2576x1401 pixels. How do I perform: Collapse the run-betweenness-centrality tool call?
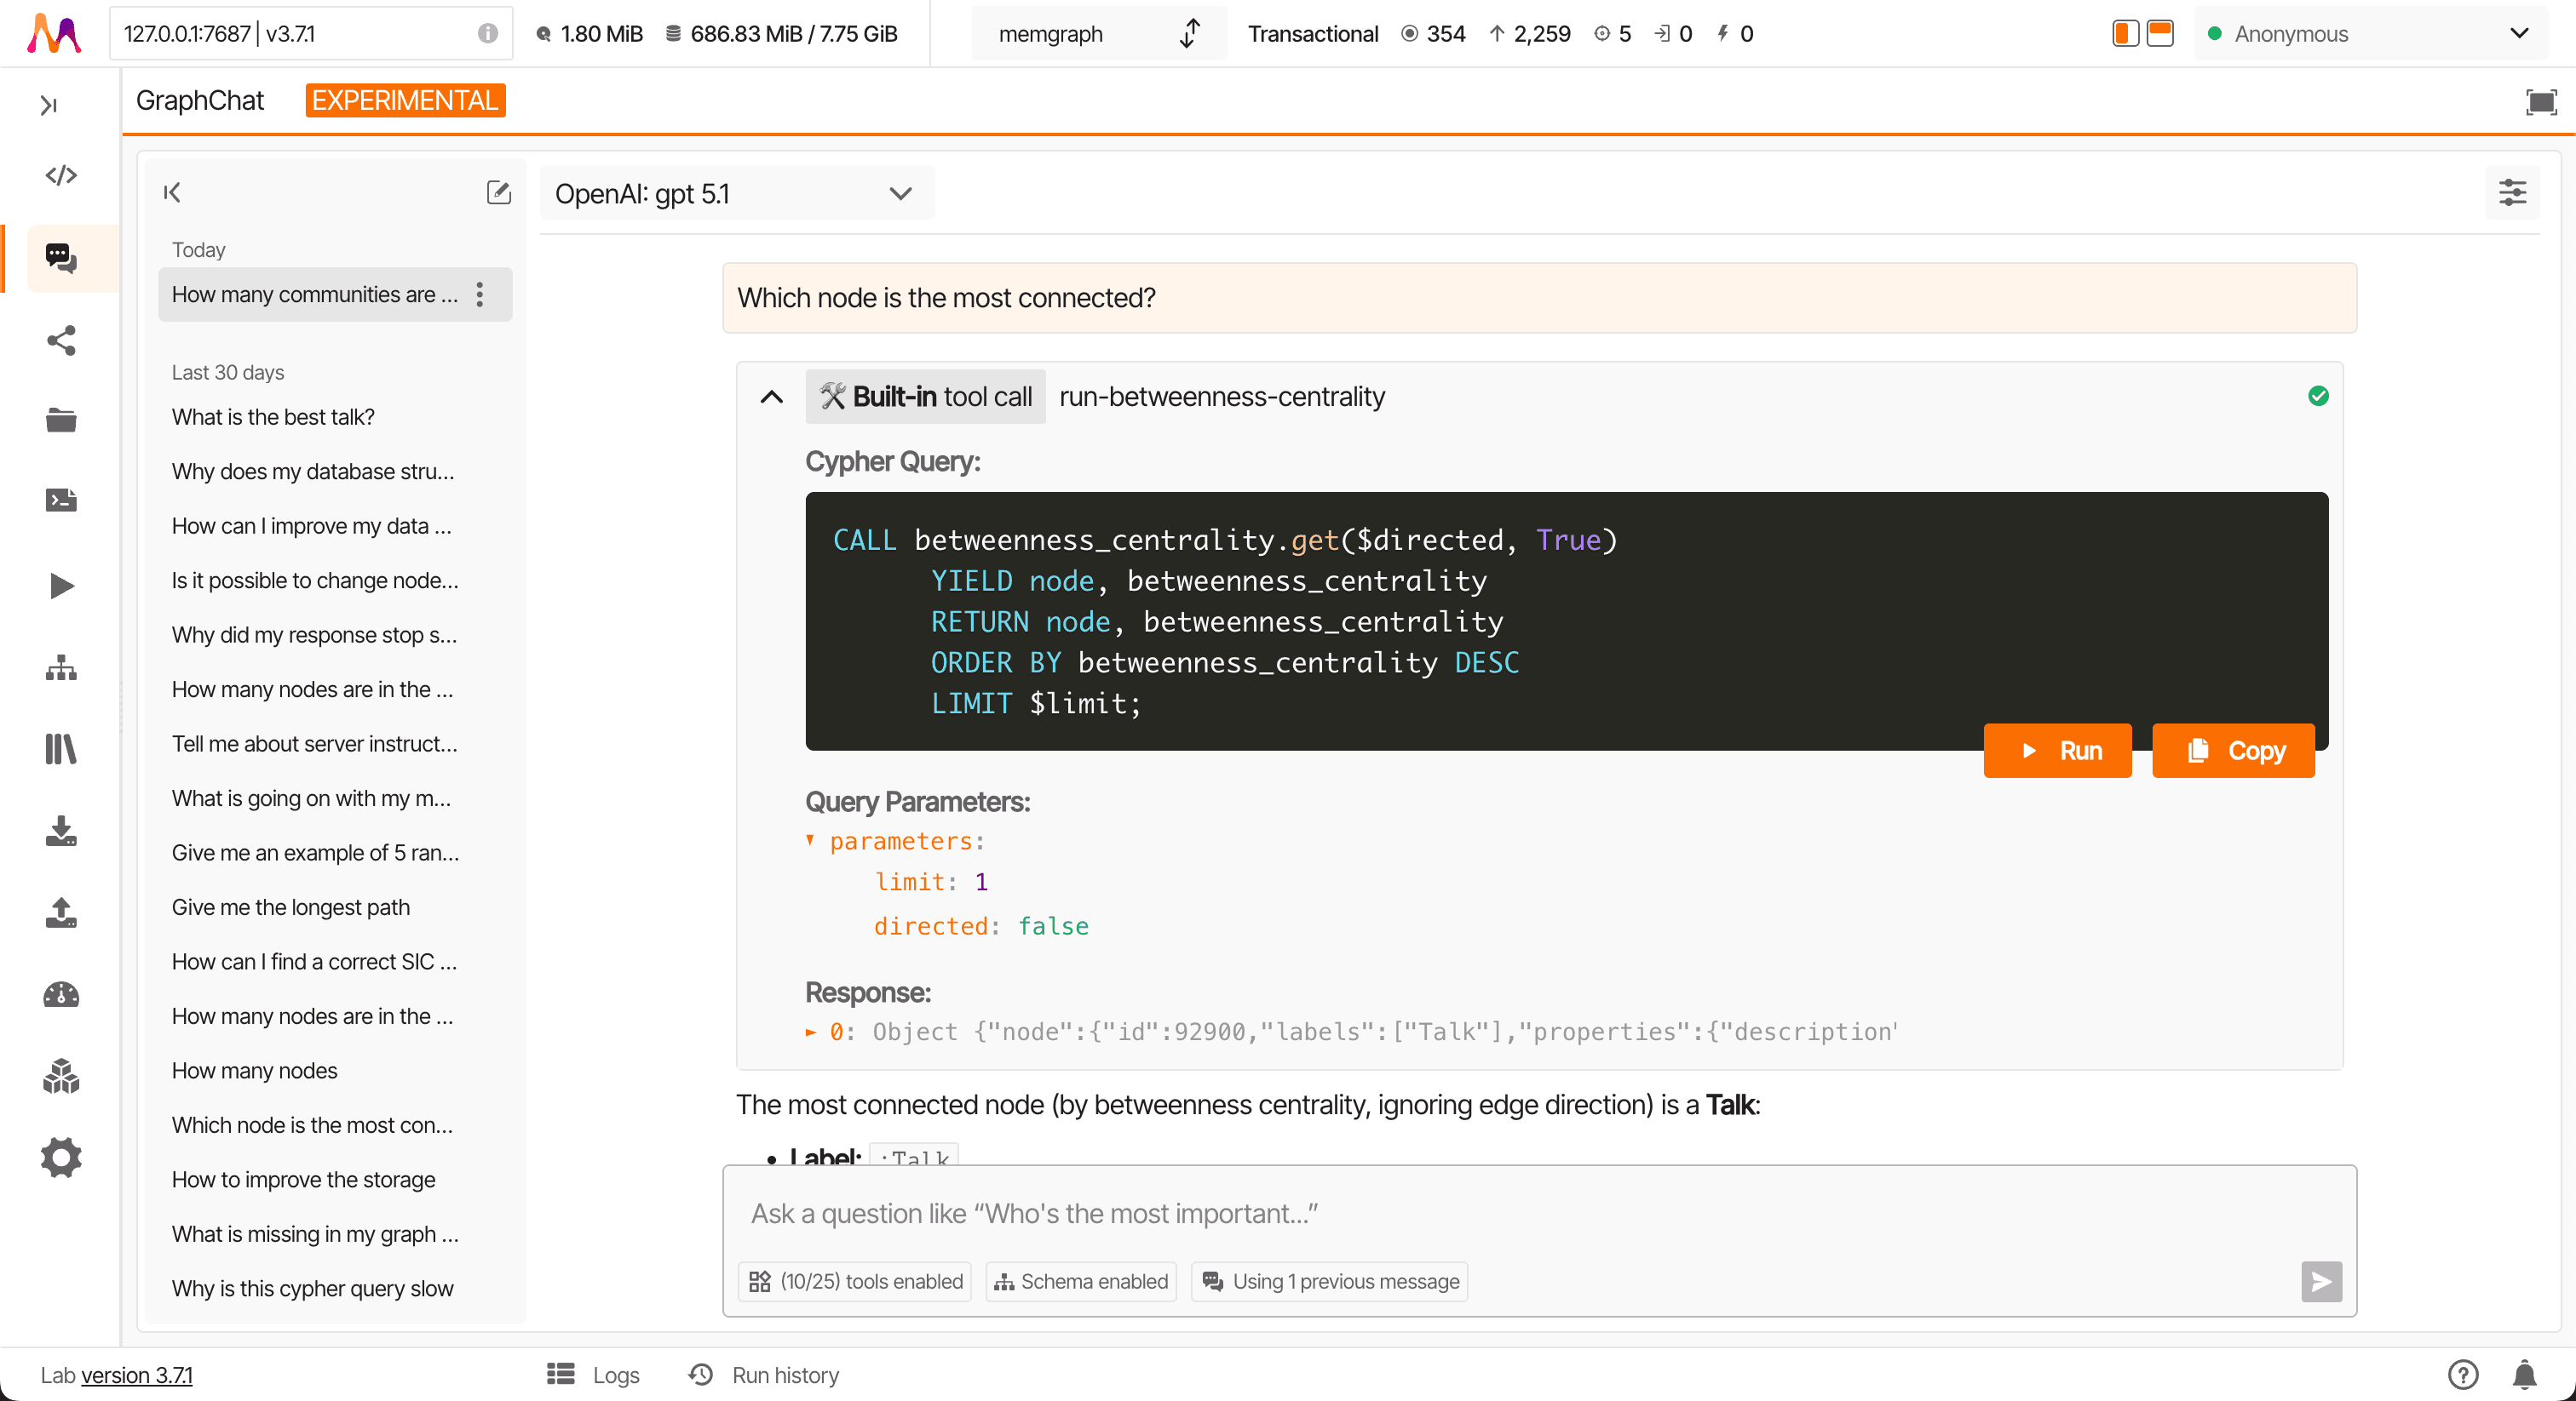[x=770, y=397]
